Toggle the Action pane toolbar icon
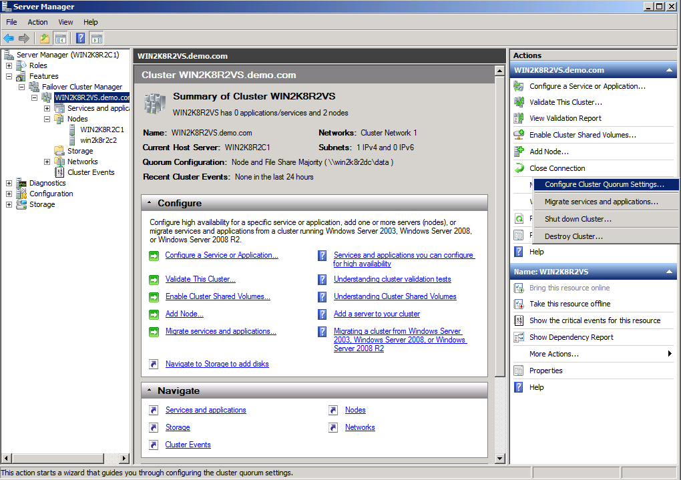The height and width of the screenshot is (480, 681). point(95,38)
